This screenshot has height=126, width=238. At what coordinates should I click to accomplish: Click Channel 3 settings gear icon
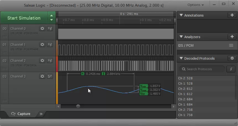42,76
